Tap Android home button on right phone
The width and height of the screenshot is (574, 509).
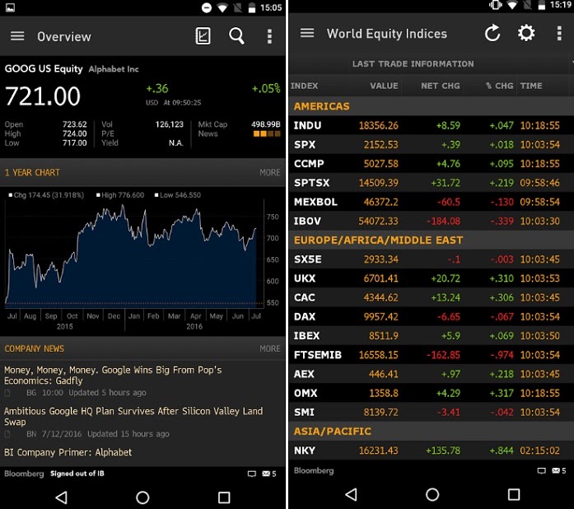click(432, 494)
